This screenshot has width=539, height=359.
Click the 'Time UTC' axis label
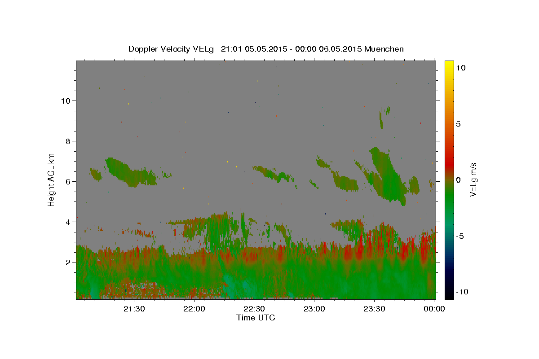(x=256, y=318)
